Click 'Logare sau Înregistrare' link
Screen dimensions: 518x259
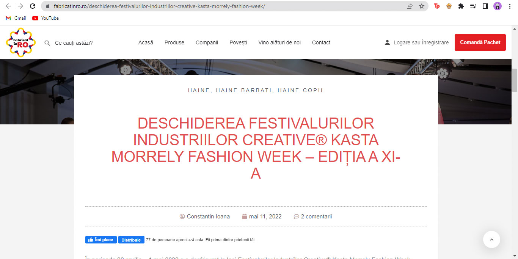416,42
